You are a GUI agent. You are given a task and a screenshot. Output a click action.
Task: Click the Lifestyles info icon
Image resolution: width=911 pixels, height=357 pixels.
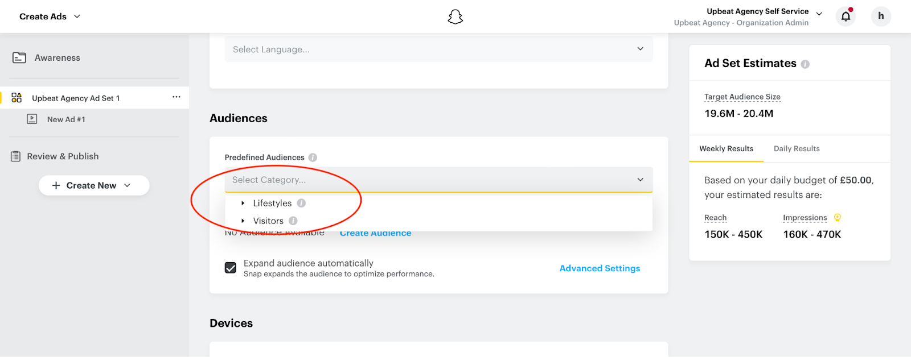point(301,203)
